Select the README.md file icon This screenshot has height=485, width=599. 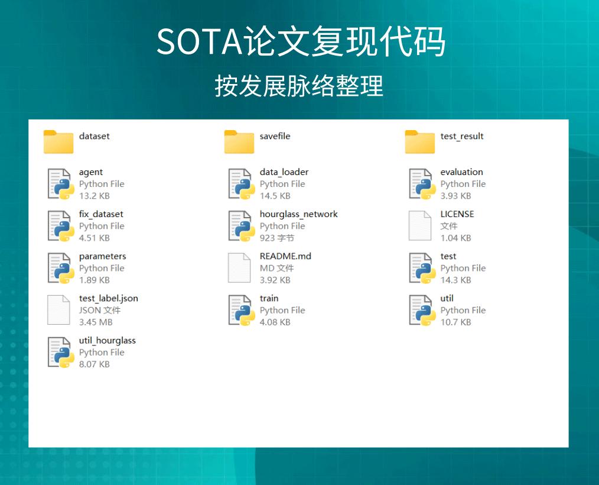pos(239,268)
